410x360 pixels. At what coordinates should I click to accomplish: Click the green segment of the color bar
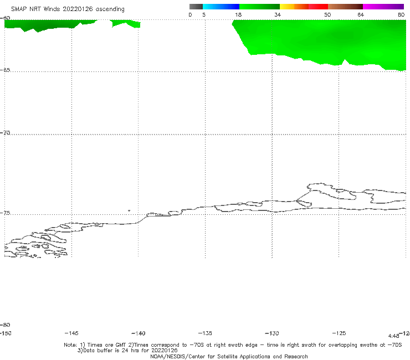(259, 7)
